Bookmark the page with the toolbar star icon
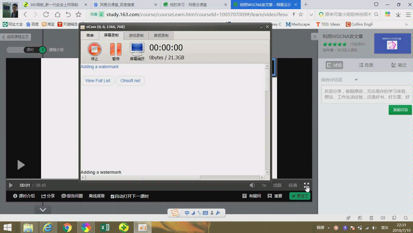 point(78,14)
